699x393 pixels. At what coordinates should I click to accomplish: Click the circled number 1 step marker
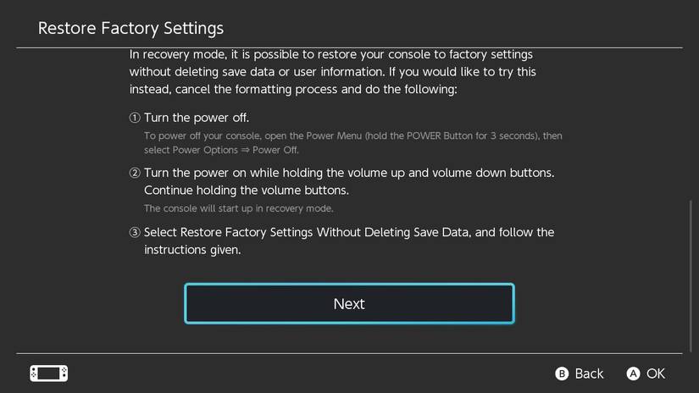click(135, 118)
